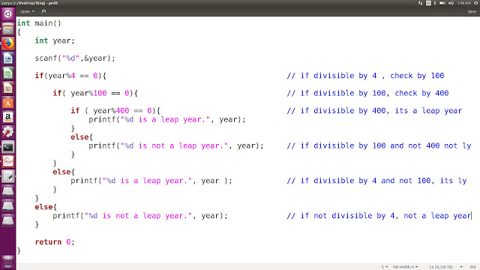Click the 'int year;' declaration line
Screen dimensions: 480x270
pos(55,40)
